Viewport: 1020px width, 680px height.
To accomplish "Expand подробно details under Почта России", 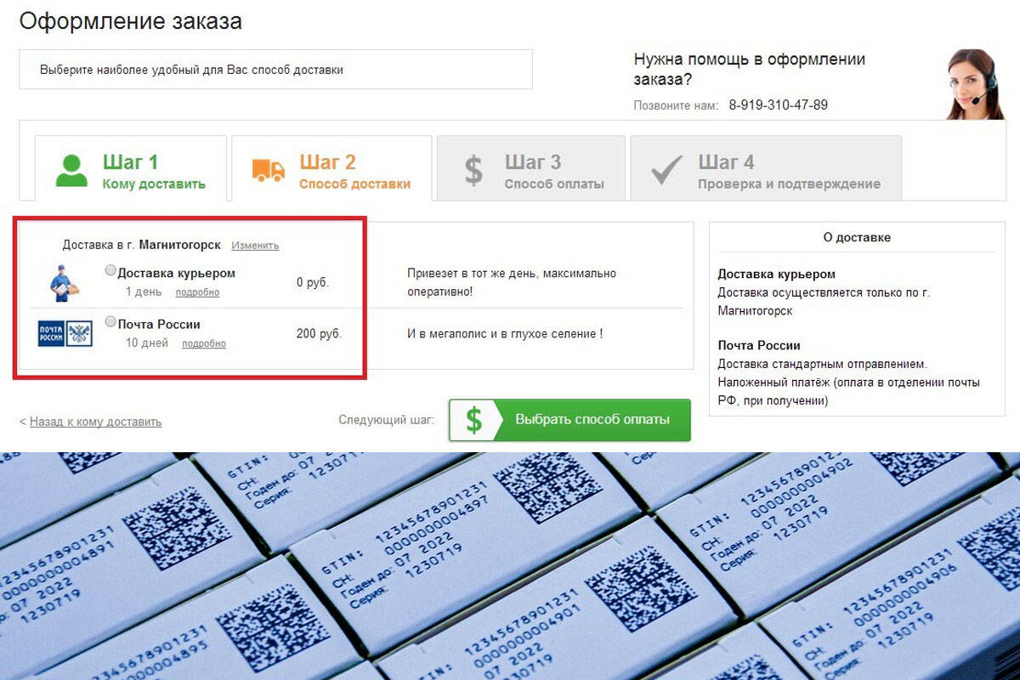I will [x=204, y=343].
